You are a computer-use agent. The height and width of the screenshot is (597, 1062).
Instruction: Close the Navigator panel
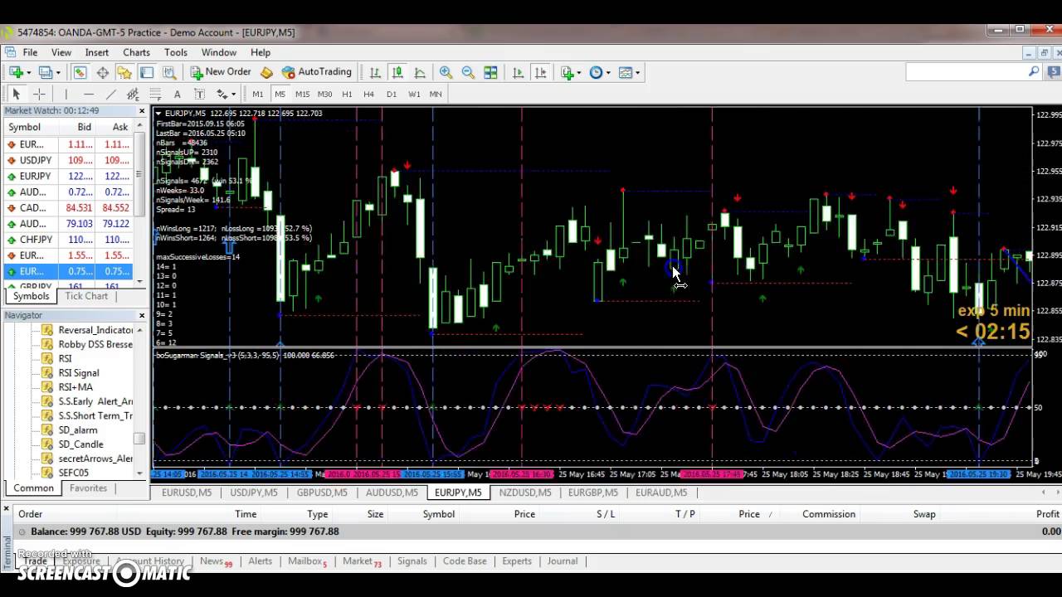[x=141, y=315]
